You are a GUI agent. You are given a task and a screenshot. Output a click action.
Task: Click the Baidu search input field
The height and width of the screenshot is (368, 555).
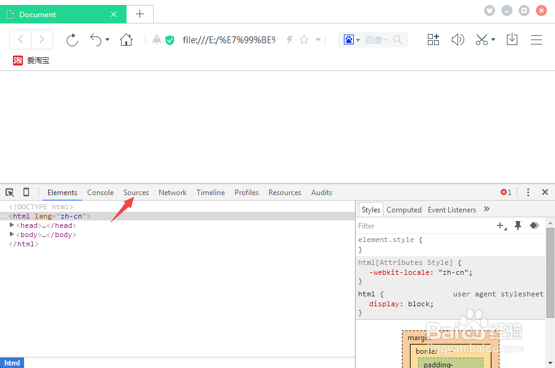(x=376, y=40)
